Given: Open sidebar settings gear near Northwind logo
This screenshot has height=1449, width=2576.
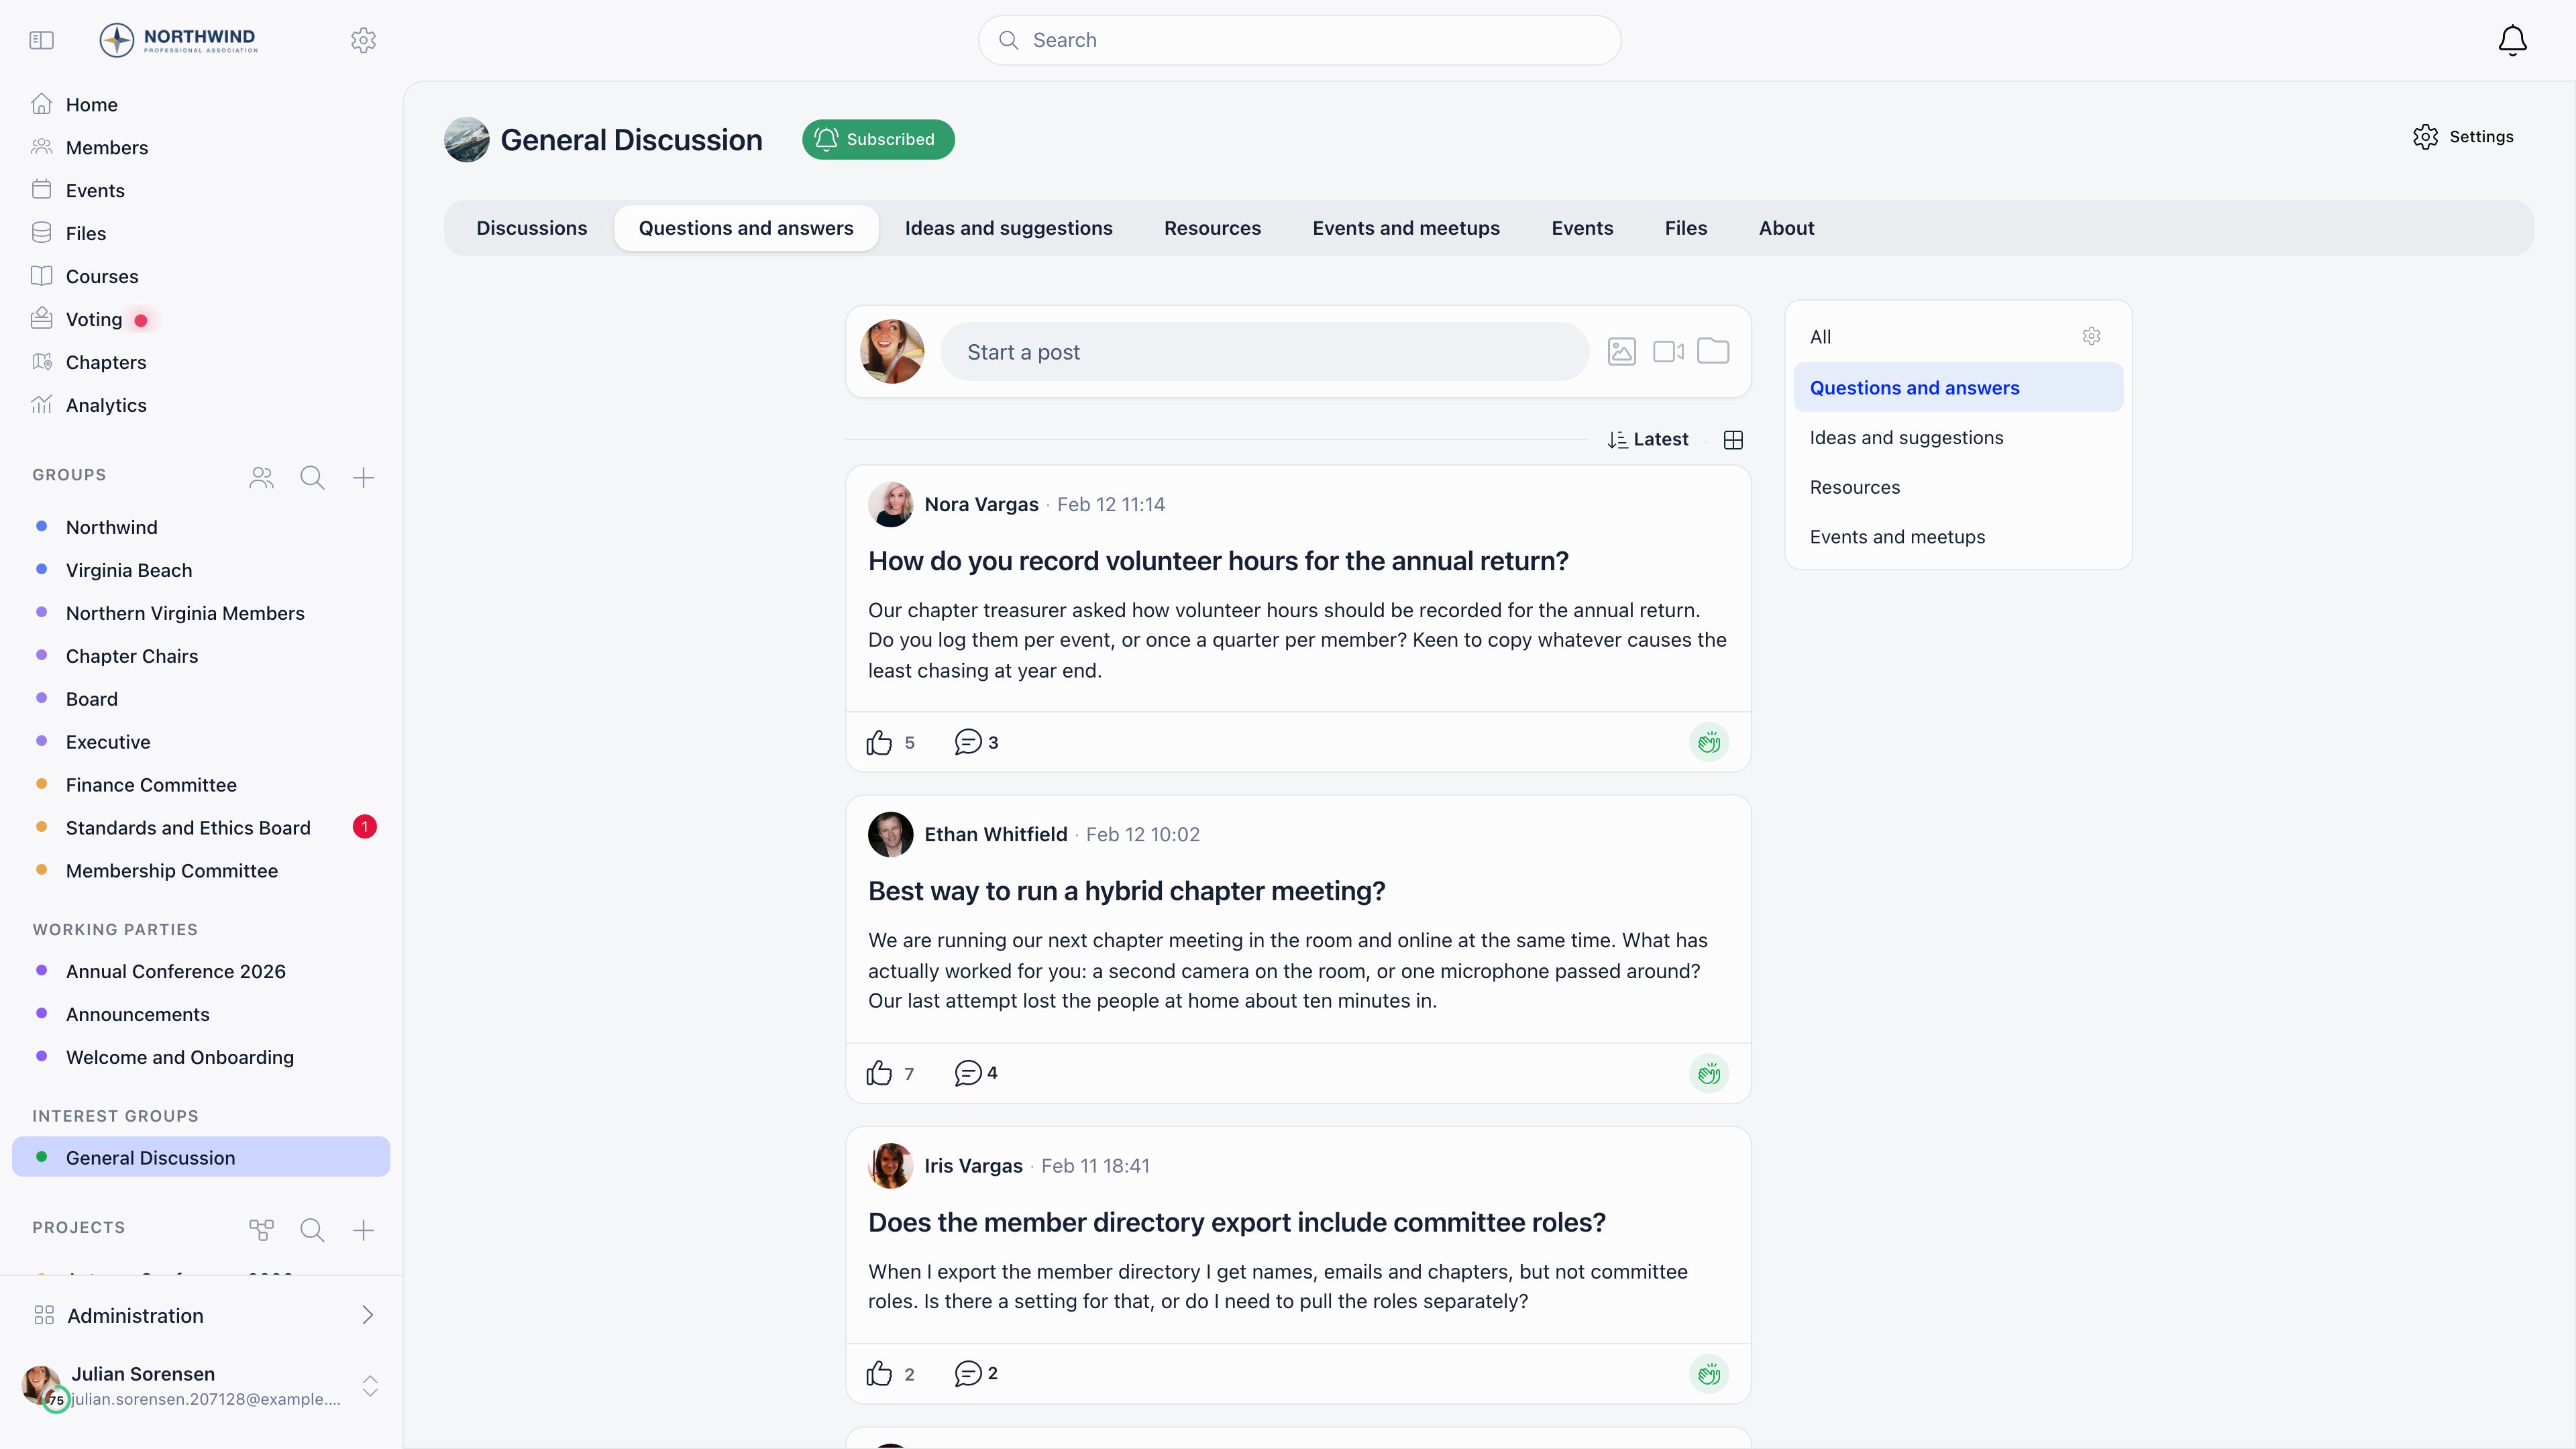Looking at the screenshot, I should click(x=363, y=40).
